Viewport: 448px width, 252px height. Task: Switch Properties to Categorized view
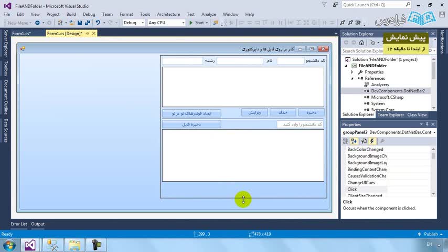[346, 141]
